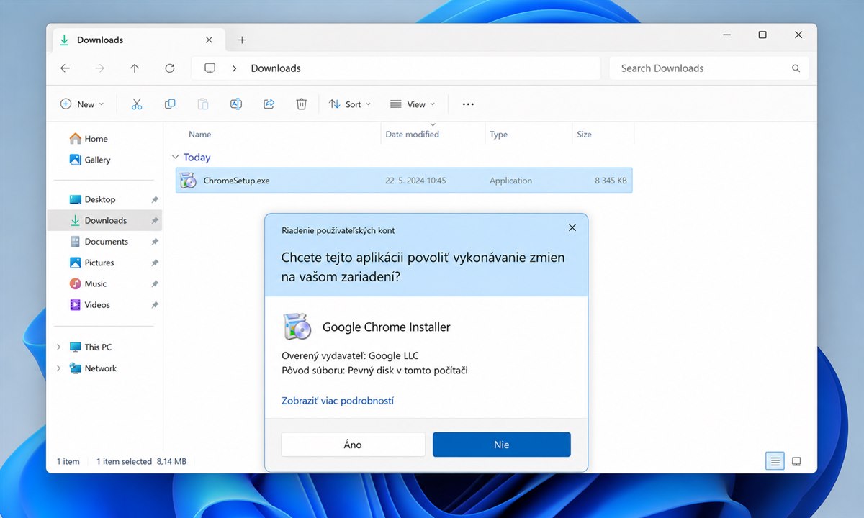Click the pin icon next to Music
This screenshot has width=864, height=518.
tap(155, 284)
